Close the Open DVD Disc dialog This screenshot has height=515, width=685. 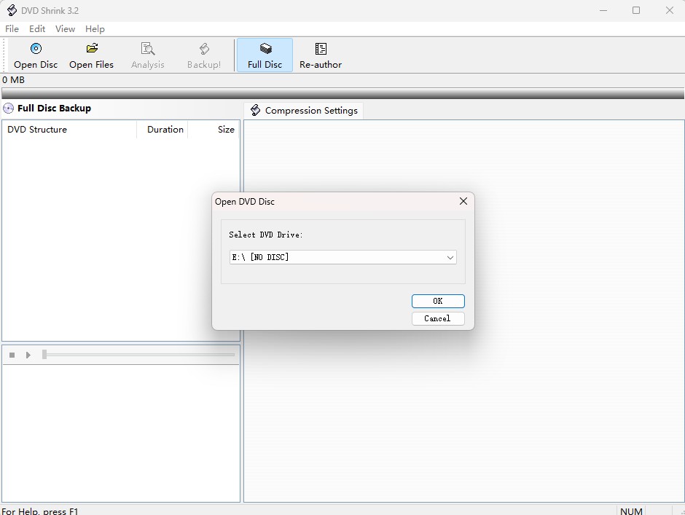point(463,201)
